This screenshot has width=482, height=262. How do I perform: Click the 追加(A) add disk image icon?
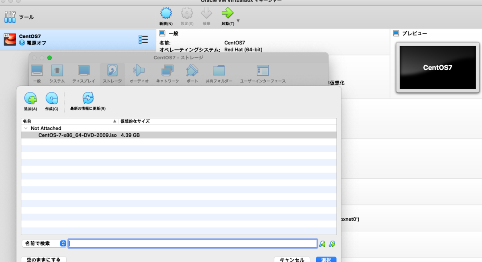pyautogui.click(x=31, y=101)
